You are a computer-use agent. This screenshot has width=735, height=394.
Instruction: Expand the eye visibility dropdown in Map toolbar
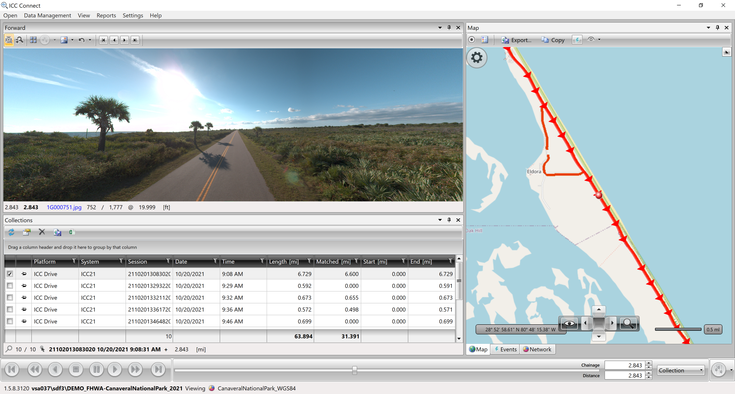[599, 40]
